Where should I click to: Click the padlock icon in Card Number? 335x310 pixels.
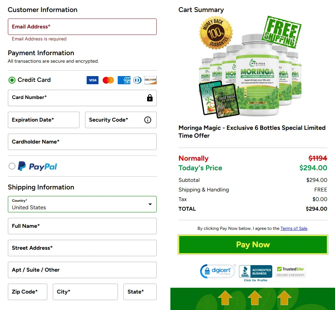150,98
